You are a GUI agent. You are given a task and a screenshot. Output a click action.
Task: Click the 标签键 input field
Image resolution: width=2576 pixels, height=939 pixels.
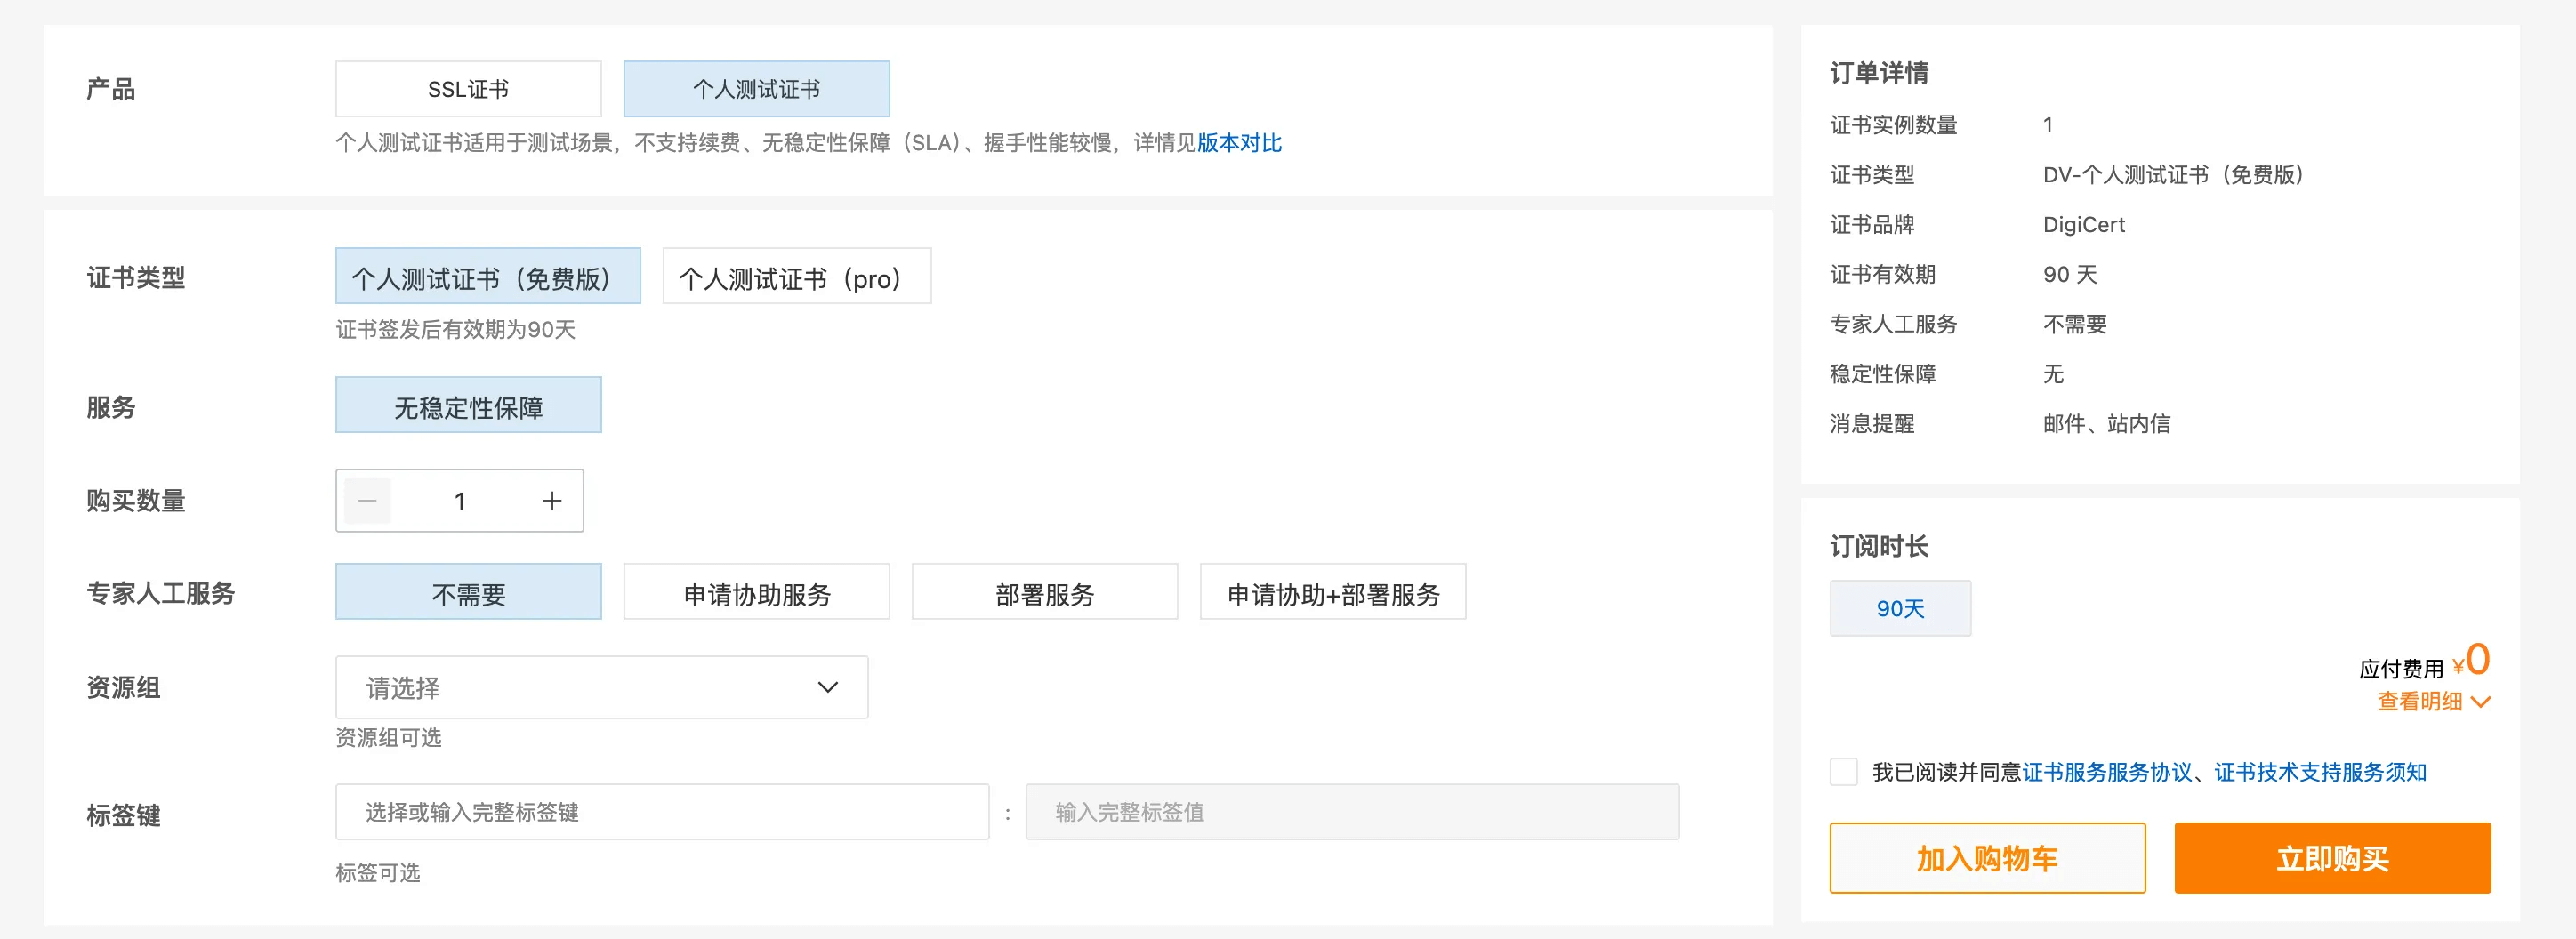tap(661, 812)
